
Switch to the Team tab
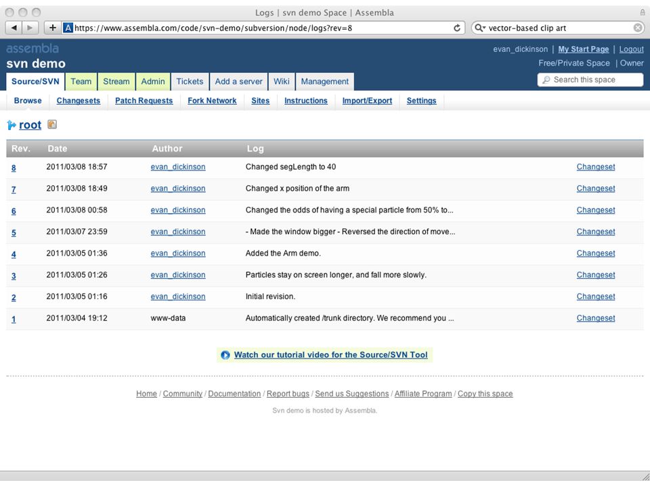coord(81,82)
